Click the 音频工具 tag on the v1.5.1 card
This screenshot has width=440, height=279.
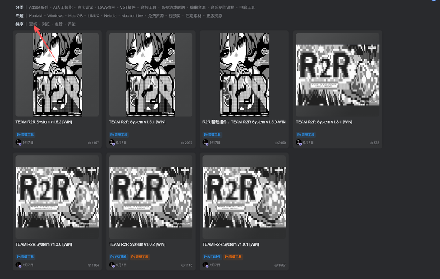(x=119, y=135)
